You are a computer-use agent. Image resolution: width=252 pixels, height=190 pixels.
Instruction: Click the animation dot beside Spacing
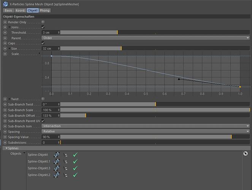click(x=5, y=132)
